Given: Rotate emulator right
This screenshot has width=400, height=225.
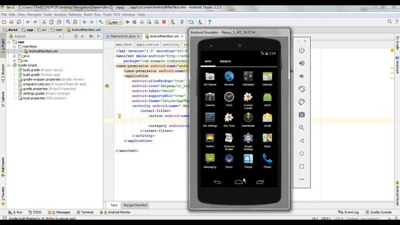Looking at the screenshot, I should 301,102.
